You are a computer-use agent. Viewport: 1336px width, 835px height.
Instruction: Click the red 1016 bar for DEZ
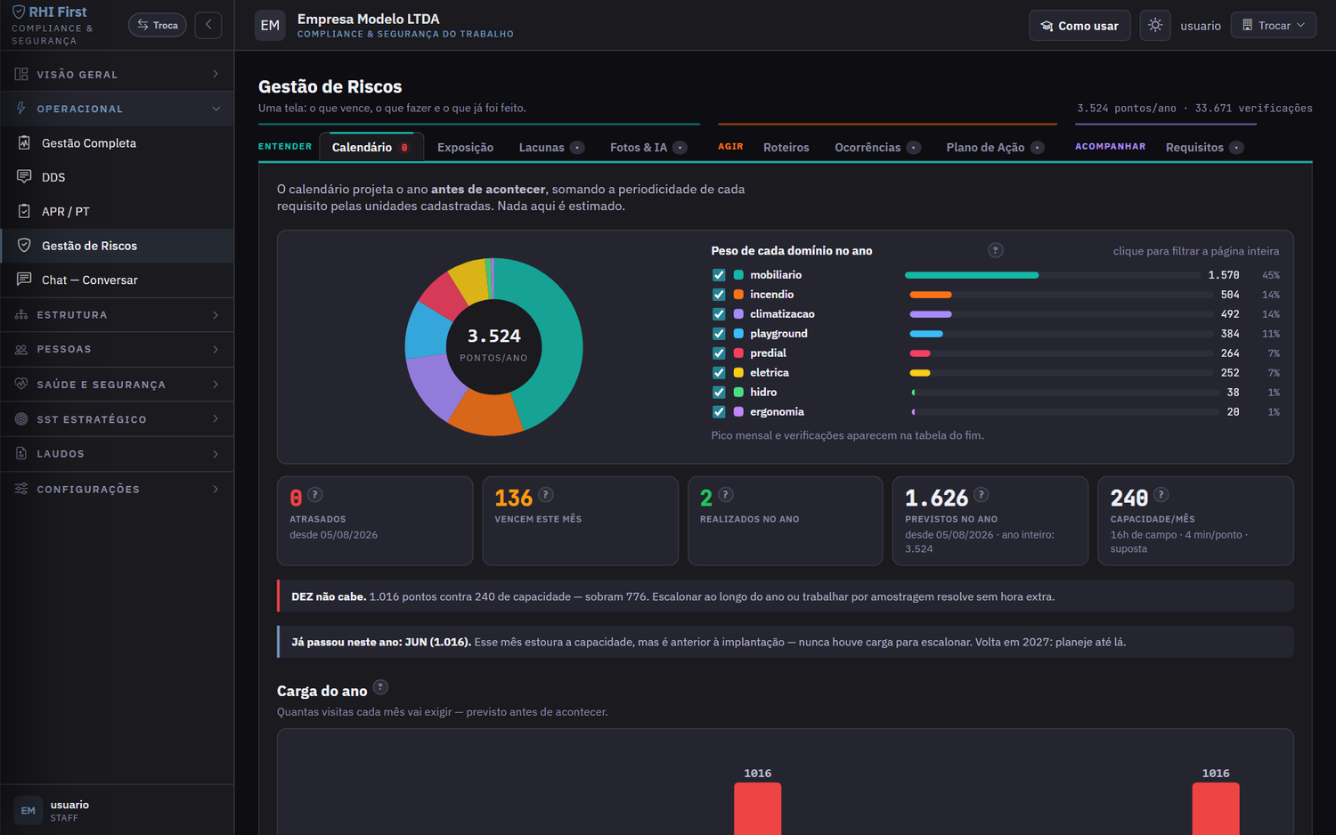[x=1216, y=809]
